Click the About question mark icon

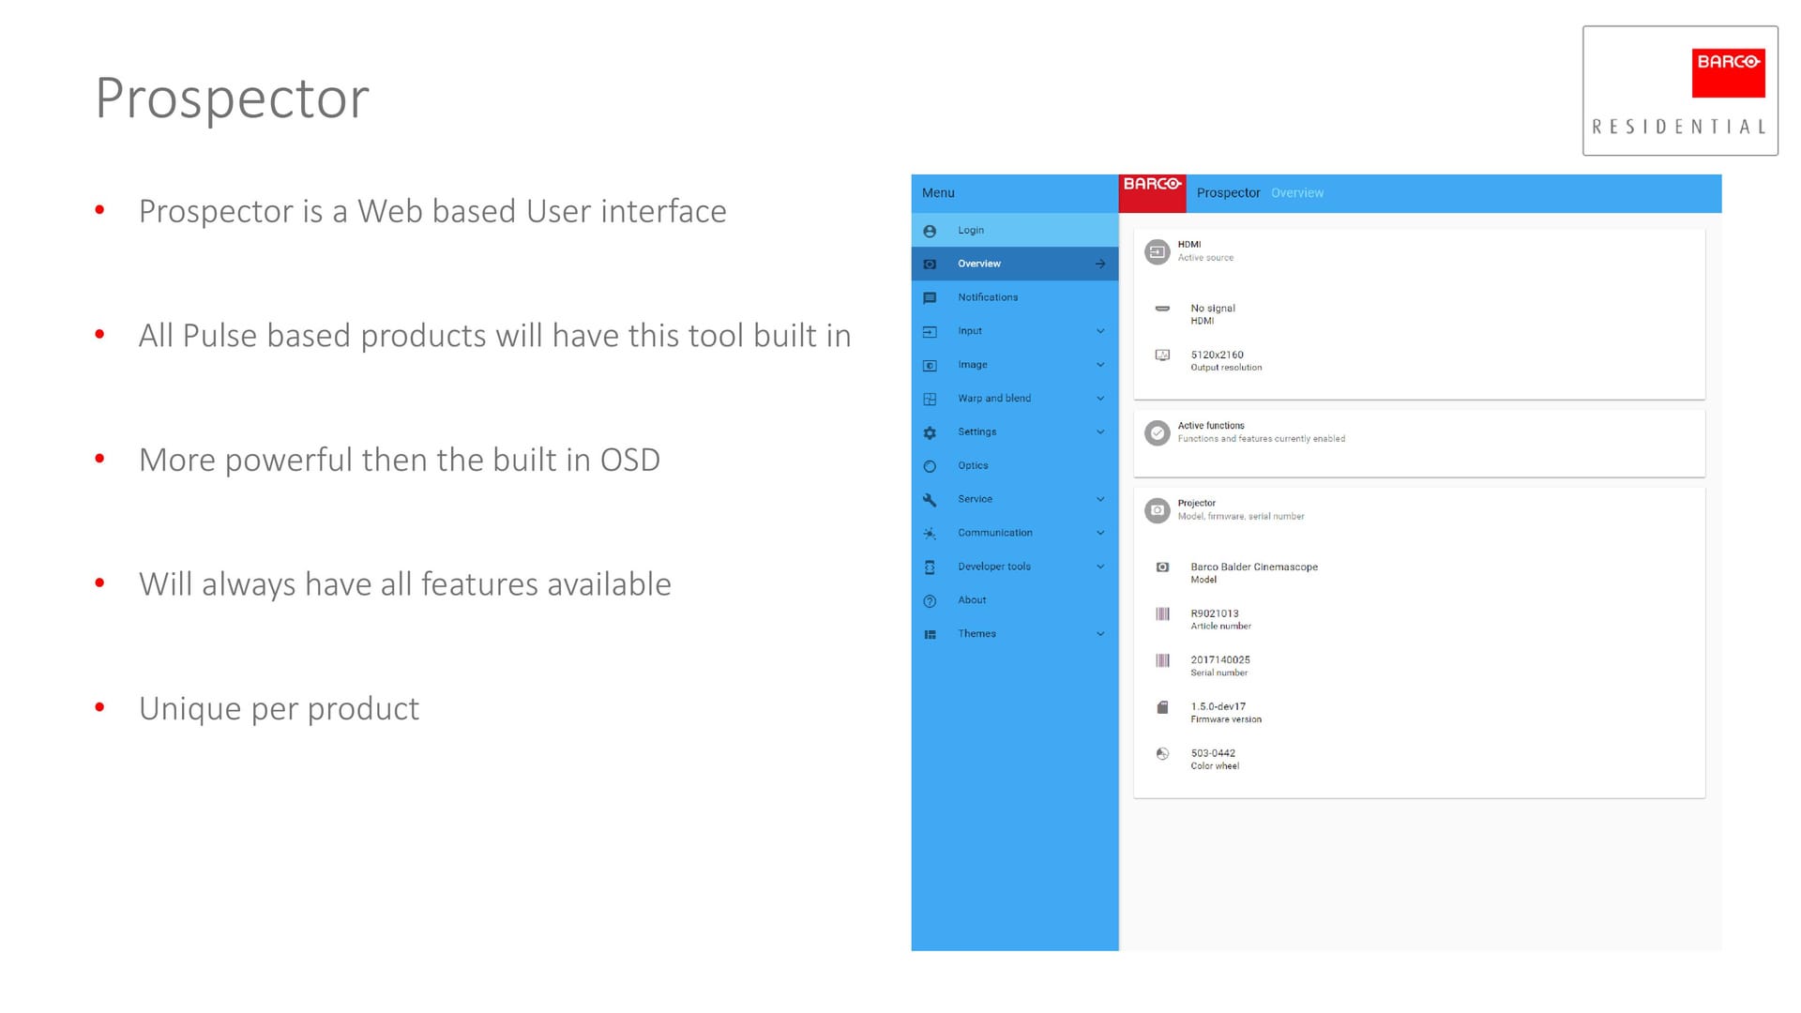(x=930, y=601)
